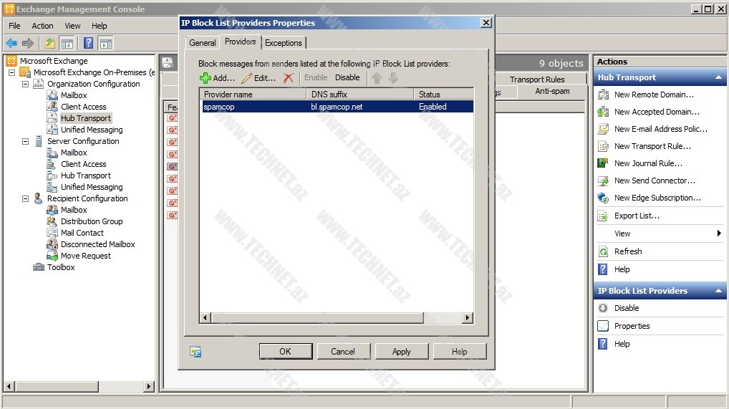The image size is (729, 409).
Task: Click the toolbar back arrow icon
Action: 11,43
